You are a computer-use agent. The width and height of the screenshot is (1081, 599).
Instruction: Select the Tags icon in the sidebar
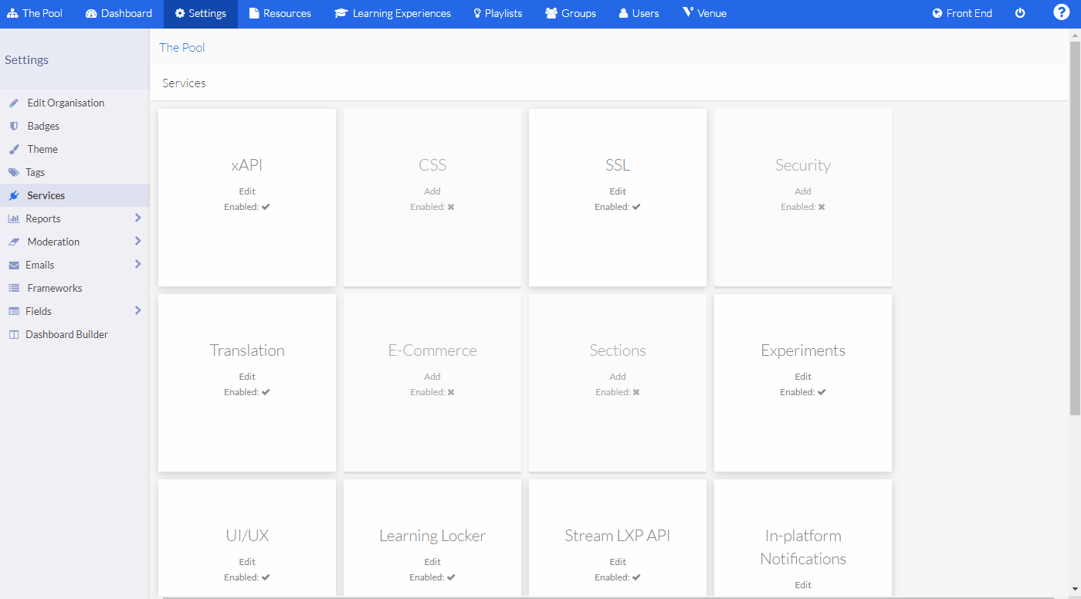12,171
